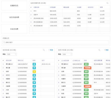Click 年卡 config in 秦吉东 card row
Viewport: 112px width, 98px height.
pos(95,83)
